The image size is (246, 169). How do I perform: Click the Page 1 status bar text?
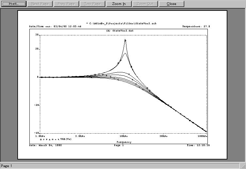coord(7,166)
